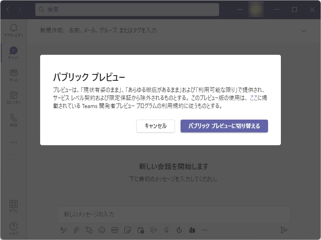Dismiss the dialog with キャンセル

pyautogui.click(x=155, y=126)
